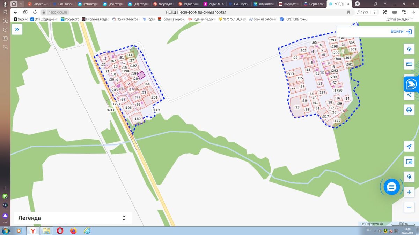Toggle the RU keyboard language indicator
This screenshot has width=419, height=235.
tap(369, 230)
